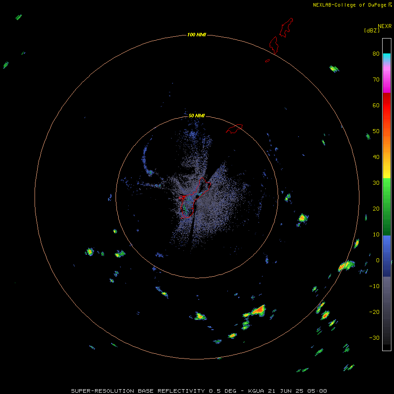The height and width of the screenshot is (394, 394).
Task: Click the 100 NMI range ring label
Action: tap(197, 35)
